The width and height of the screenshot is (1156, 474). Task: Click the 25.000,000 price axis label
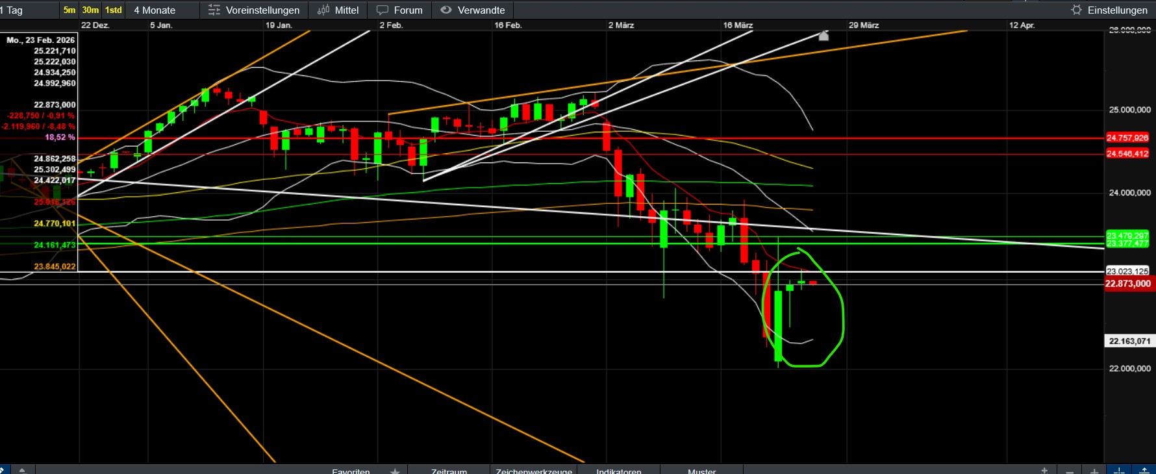tap(1129, 110)
